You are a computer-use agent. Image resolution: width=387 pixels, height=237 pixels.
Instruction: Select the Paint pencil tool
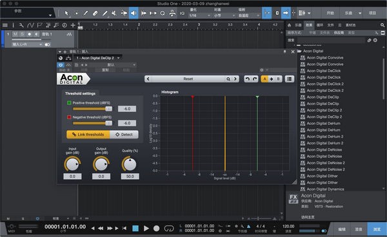(86, 13)
